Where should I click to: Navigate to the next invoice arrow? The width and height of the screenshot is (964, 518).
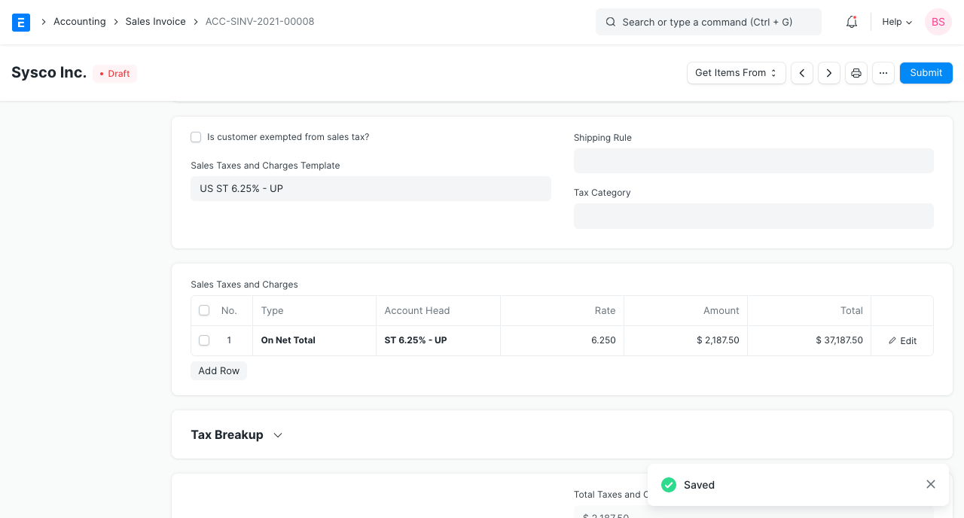[x=828, y=73]
